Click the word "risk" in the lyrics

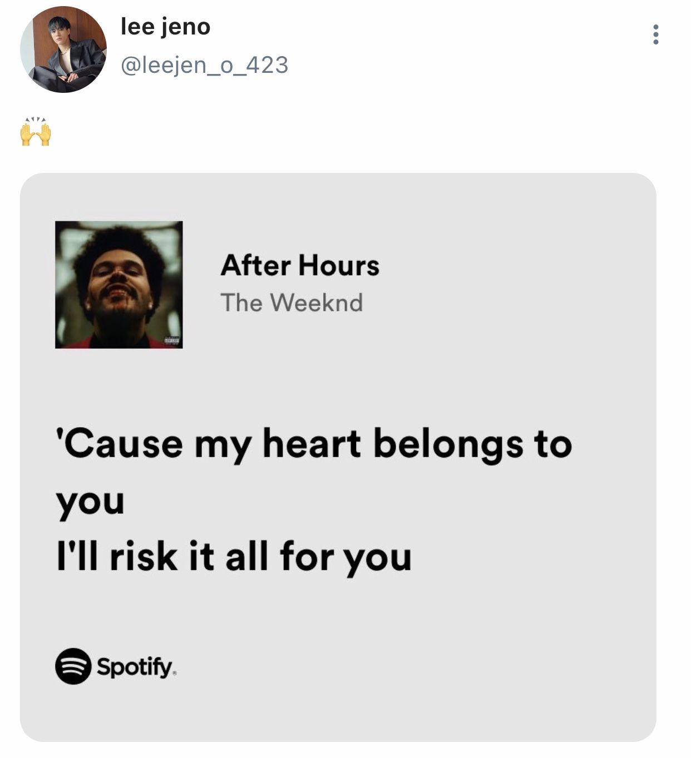point(144,556)
